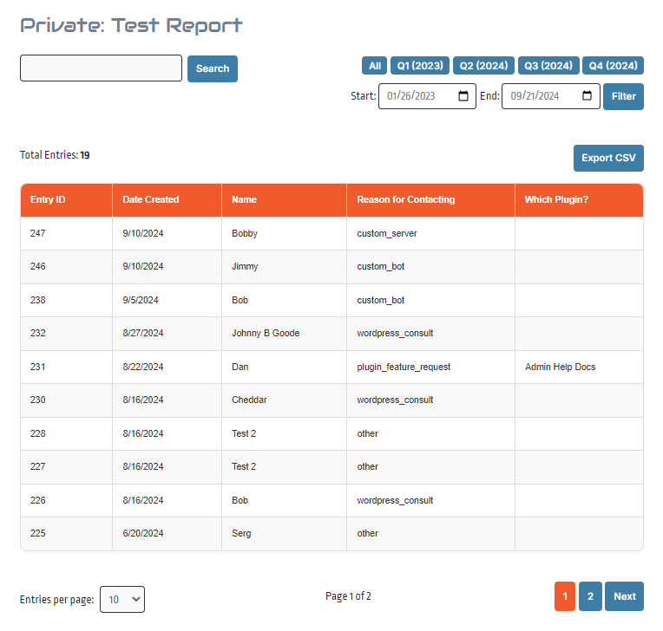Select the All quarter filter tab
The width and height of the screenshot is (663, 631).
(x=375, y=66)
